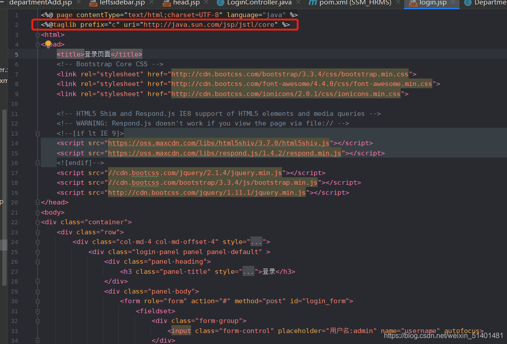Screen dimensions: 507x344
Task: Collapse the fieldset fold on line 31
Action: point(37,312)
